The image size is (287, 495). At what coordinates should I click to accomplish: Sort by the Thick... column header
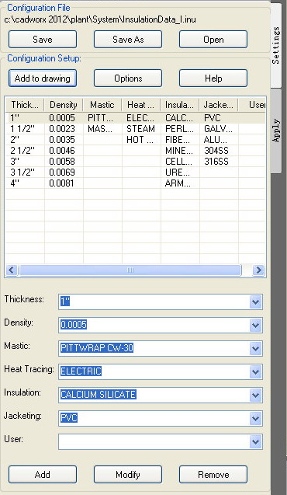point(25,104)
